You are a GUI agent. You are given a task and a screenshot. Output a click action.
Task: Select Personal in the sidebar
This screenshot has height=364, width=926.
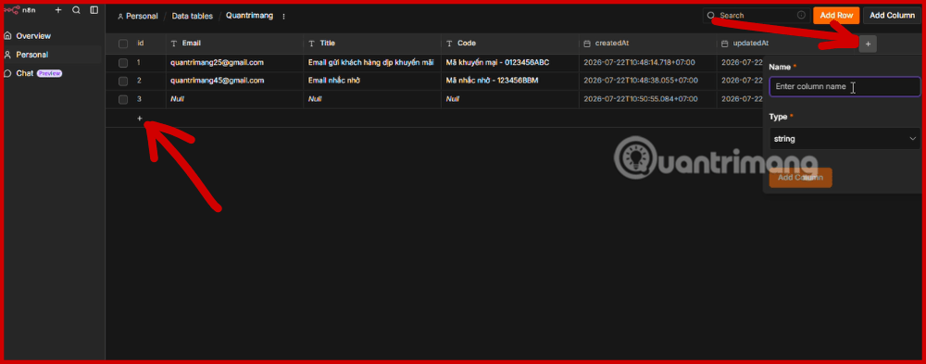[33, 55]
